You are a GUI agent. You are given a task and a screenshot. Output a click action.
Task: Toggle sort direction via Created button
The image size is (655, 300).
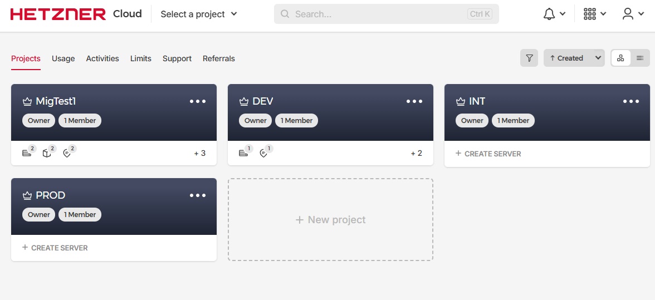click(566, 58)
